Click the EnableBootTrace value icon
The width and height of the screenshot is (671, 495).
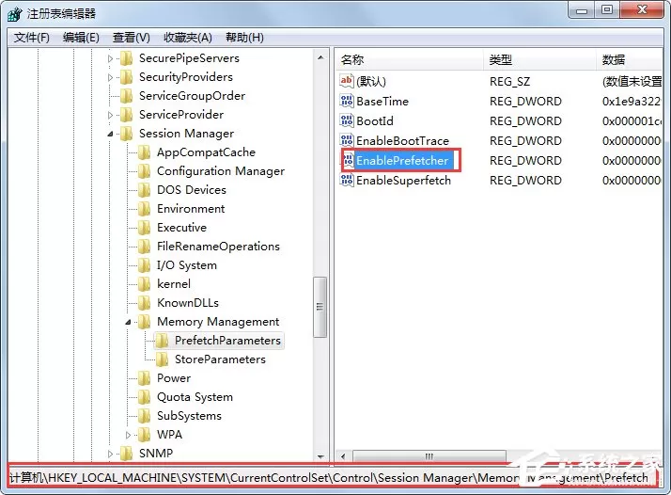tap(347, 140)
